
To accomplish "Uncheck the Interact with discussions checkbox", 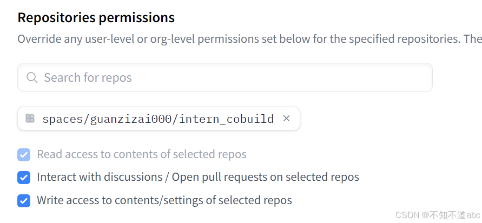I will (24, 178).
